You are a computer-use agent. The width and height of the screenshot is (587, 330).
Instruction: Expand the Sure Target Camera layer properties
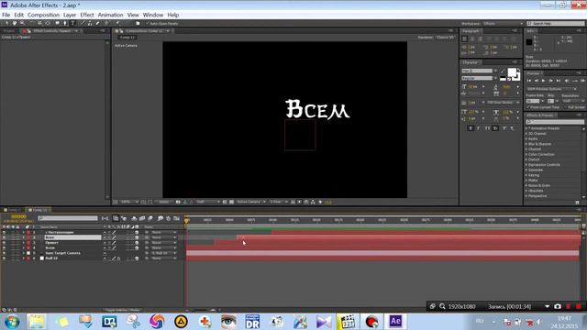[x=24, y=253]
